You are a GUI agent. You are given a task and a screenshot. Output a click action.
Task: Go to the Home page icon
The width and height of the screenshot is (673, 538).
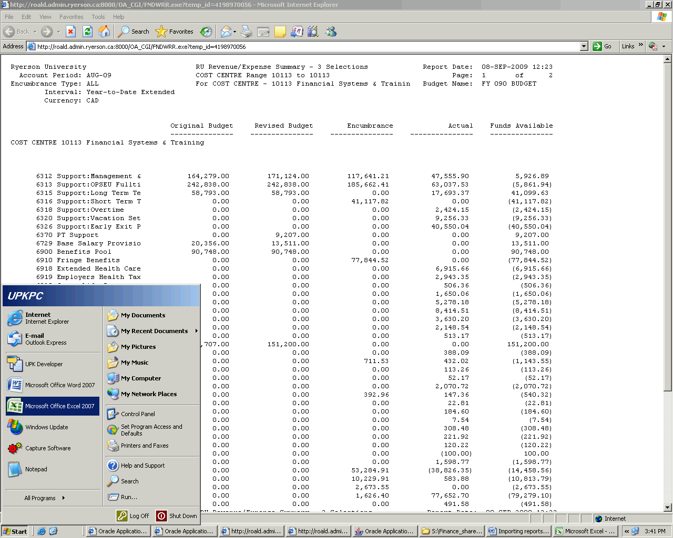point(104,32)
